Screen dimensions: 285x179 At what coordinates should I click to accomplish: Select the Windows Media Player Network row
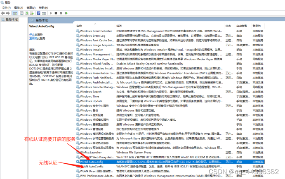coord(170,59)
